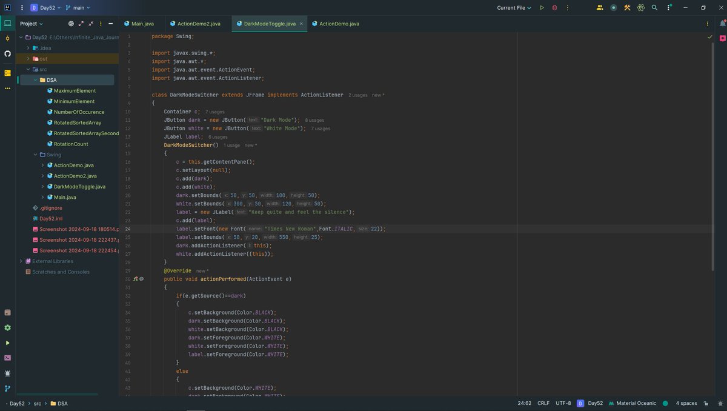This screenshot has width=727, height=411.
Task: Switch to ActionDemo2.java tab
Action: pyautogui.click(x=195, y=24)
